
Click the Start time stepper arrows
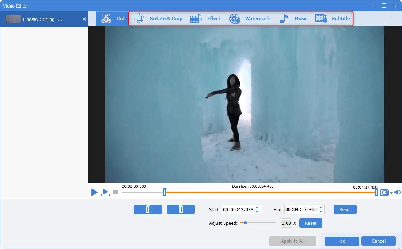(x=257, y=209)
